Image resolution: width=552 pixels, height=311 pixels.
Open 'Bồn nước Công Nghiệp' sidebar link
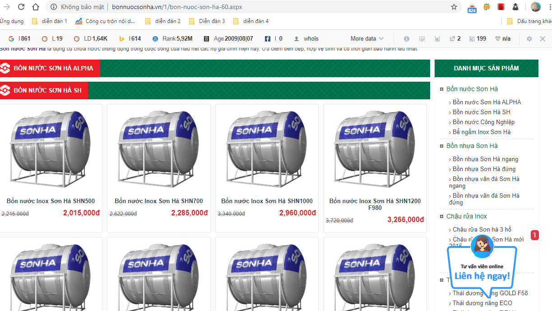[484, 122]
